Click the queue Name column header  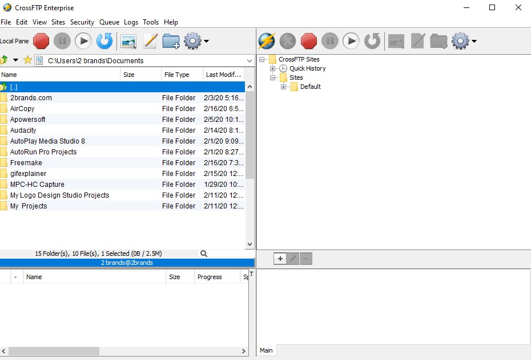(x=94, y=277)
